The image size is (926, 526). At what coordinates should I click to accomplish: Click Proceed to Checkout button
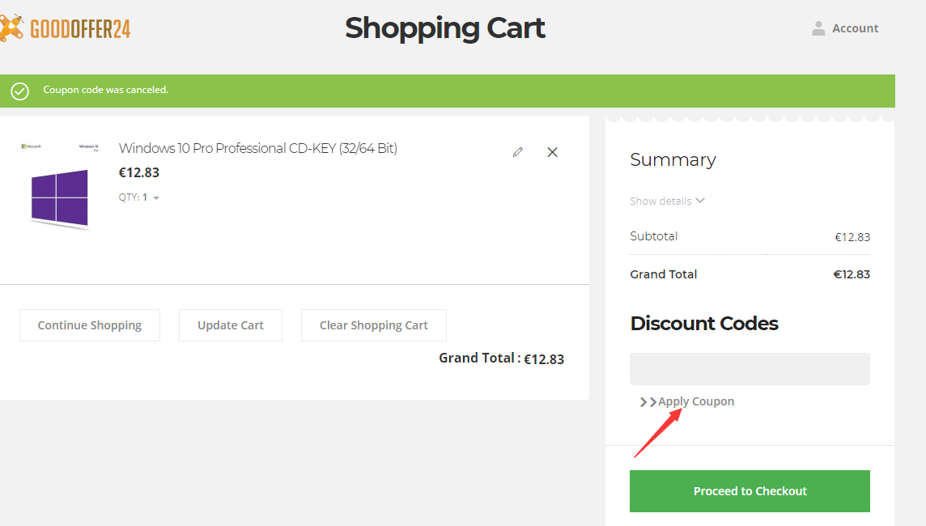coord(750,491)
